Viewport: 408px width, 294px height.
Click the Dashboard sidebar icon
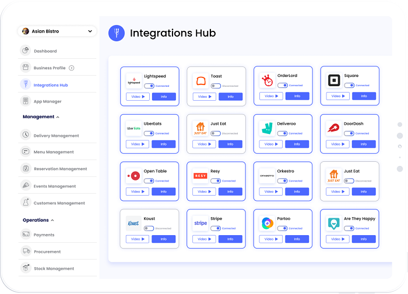[26, 51]
